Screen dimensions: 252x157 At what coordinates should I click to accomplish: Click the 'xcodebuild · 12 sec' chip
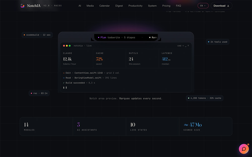37,35
